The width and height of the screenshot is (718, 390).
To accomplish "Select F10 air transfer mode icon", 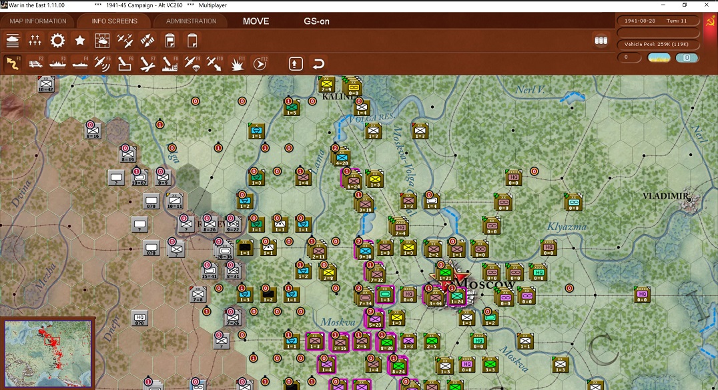I will (214, 63).
